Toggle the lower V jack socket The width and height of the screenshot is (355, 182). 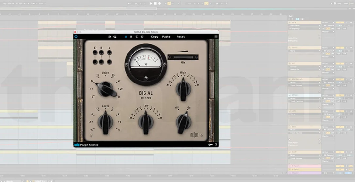pos(110,62)
